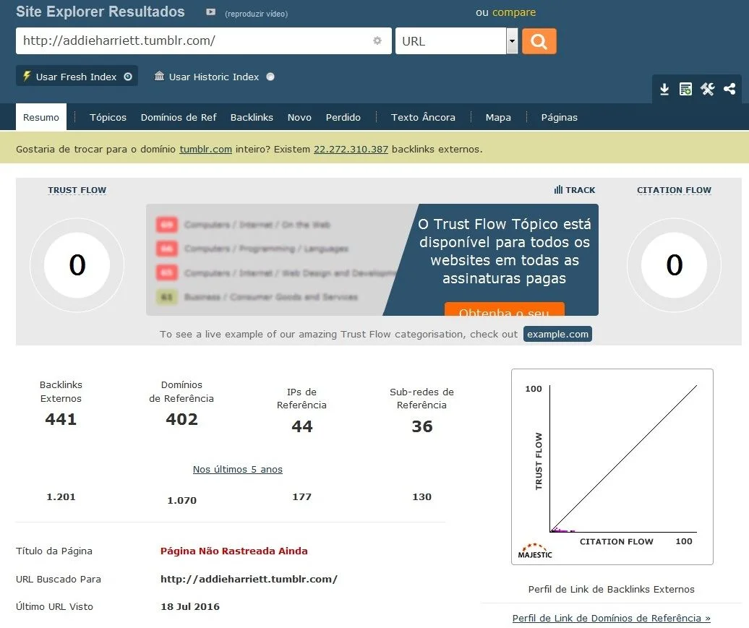
Task: Click the orange Obtenha o seu button
Action: (x=504, y=309)
